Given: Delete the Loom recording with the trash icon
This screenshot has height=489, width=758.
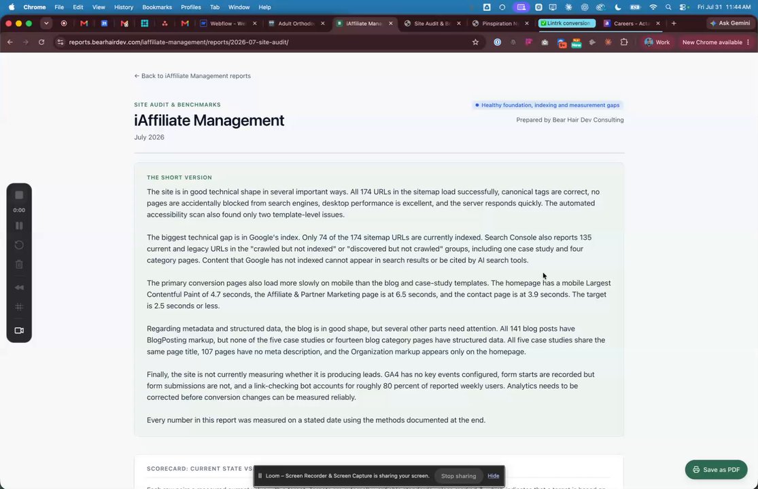Looking at the screenshot, I should (19, 264).
